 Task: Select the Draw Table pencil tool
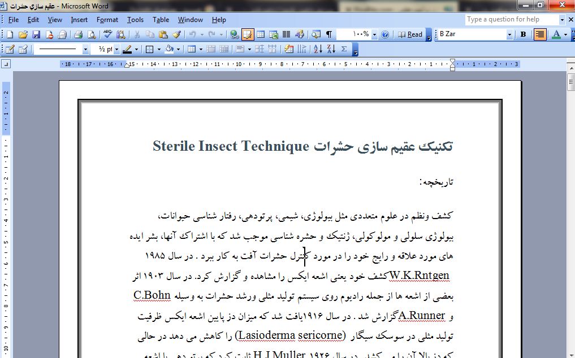(x=10, y=49)
